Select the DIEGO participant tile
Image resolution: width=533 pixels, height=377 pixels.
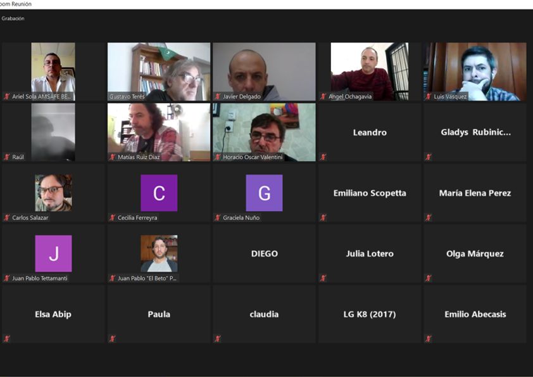[264, 253]
